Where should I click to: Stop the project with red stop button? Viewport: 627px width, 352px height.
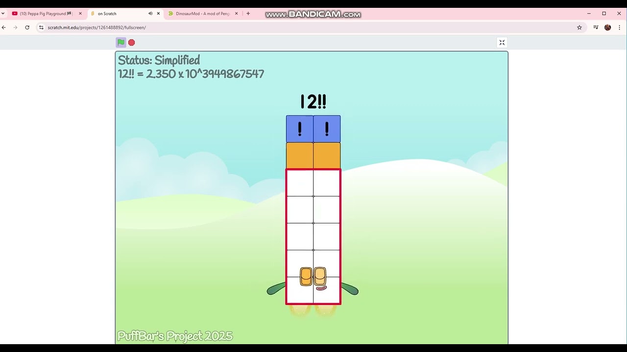pyautogui.click(x=131, y=43)
